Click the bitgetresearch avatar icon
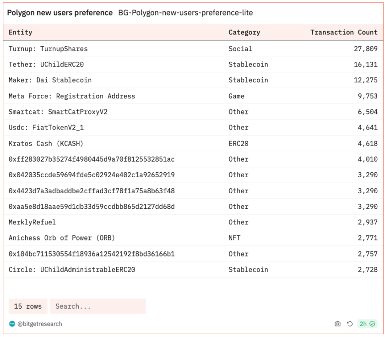This screenshot has height=337, width=385. 12,324
